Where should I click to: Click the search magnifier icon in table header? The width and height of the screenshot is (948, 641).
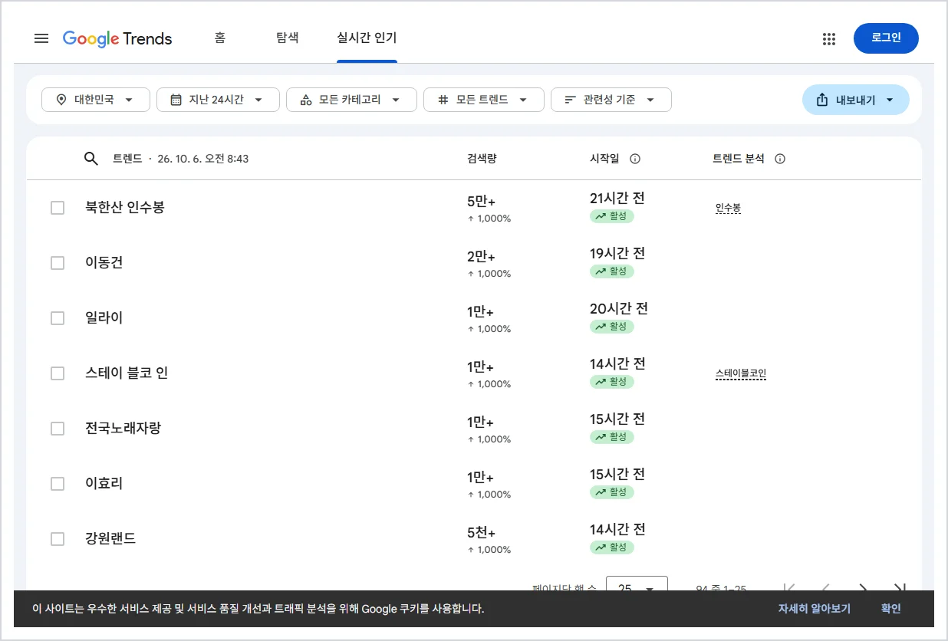91,159
